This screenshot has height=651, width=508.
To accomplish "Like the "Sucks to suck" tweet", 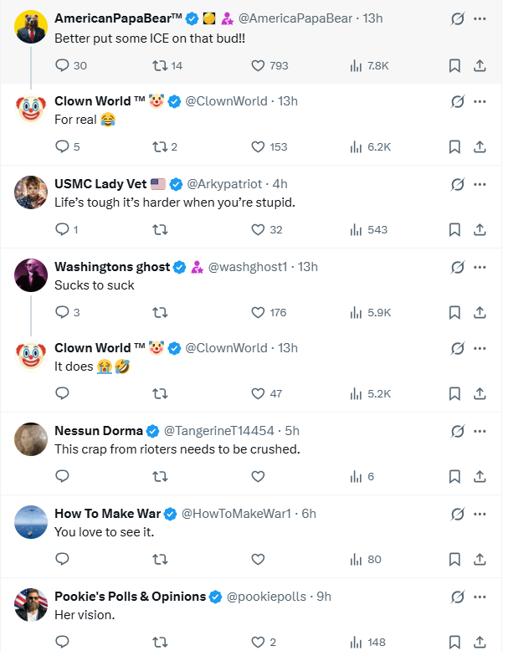I will point(259,312).
